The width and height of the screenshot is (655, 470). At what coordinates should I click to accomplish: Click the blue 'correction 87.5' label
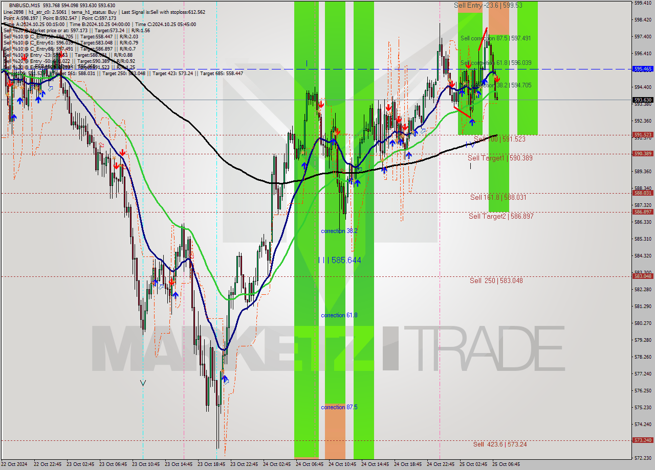339,408
